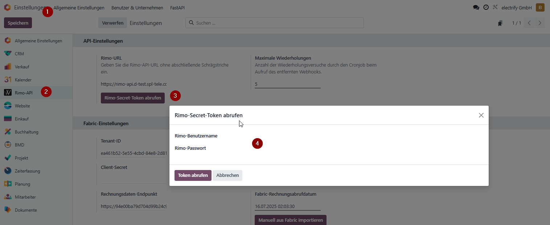Click the Rimo-URL input field
This screenshot has height=225, width=550.
[x=134, y=84]
